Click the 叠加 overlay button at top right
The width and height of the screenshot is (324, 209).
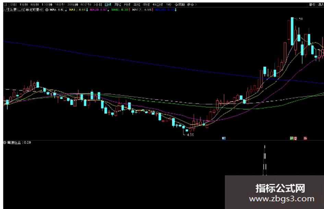321,4
